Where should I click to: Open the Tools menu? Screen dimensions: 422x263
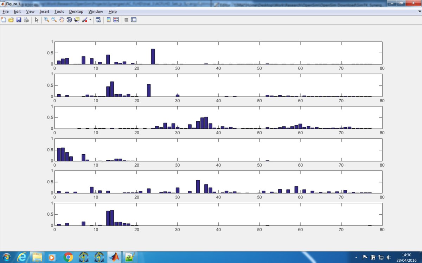[x=59, y=12]
